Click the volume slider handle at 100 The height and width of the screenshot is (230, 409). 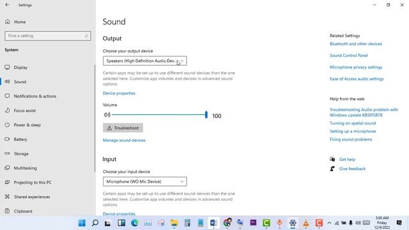pyautogui.click(x=206, y=114)
